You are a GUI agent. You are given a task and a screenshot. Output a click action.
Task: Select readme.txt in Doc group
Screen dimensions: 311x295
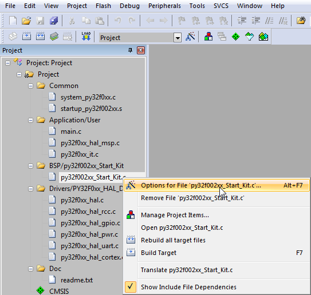[77, 280]
